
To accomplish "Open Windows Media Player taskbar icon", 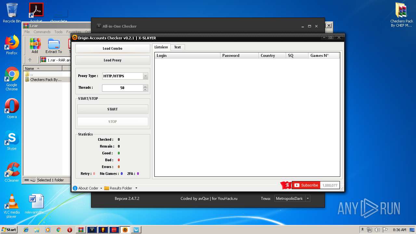I will [48, 230].
